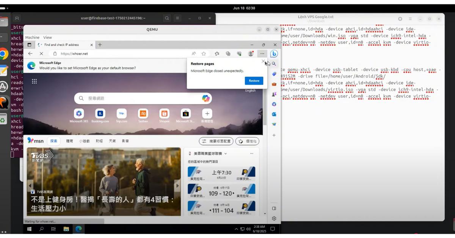
Task: Open Edge Settings and more menu
Action: (262, 54)
